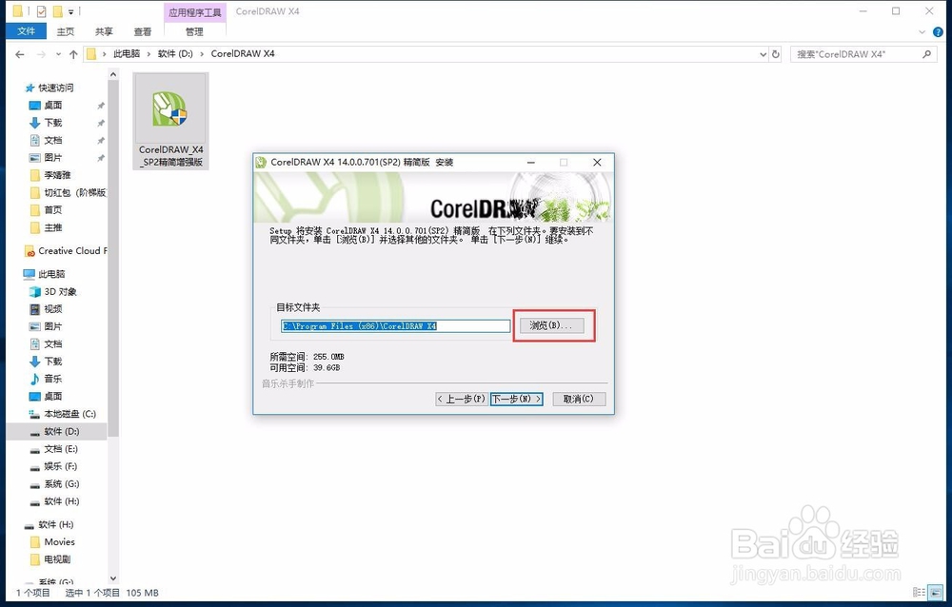Screen dimensions: 952x607
Task: Click Back (上一步(P)) in installer
Action: point(462,399)
